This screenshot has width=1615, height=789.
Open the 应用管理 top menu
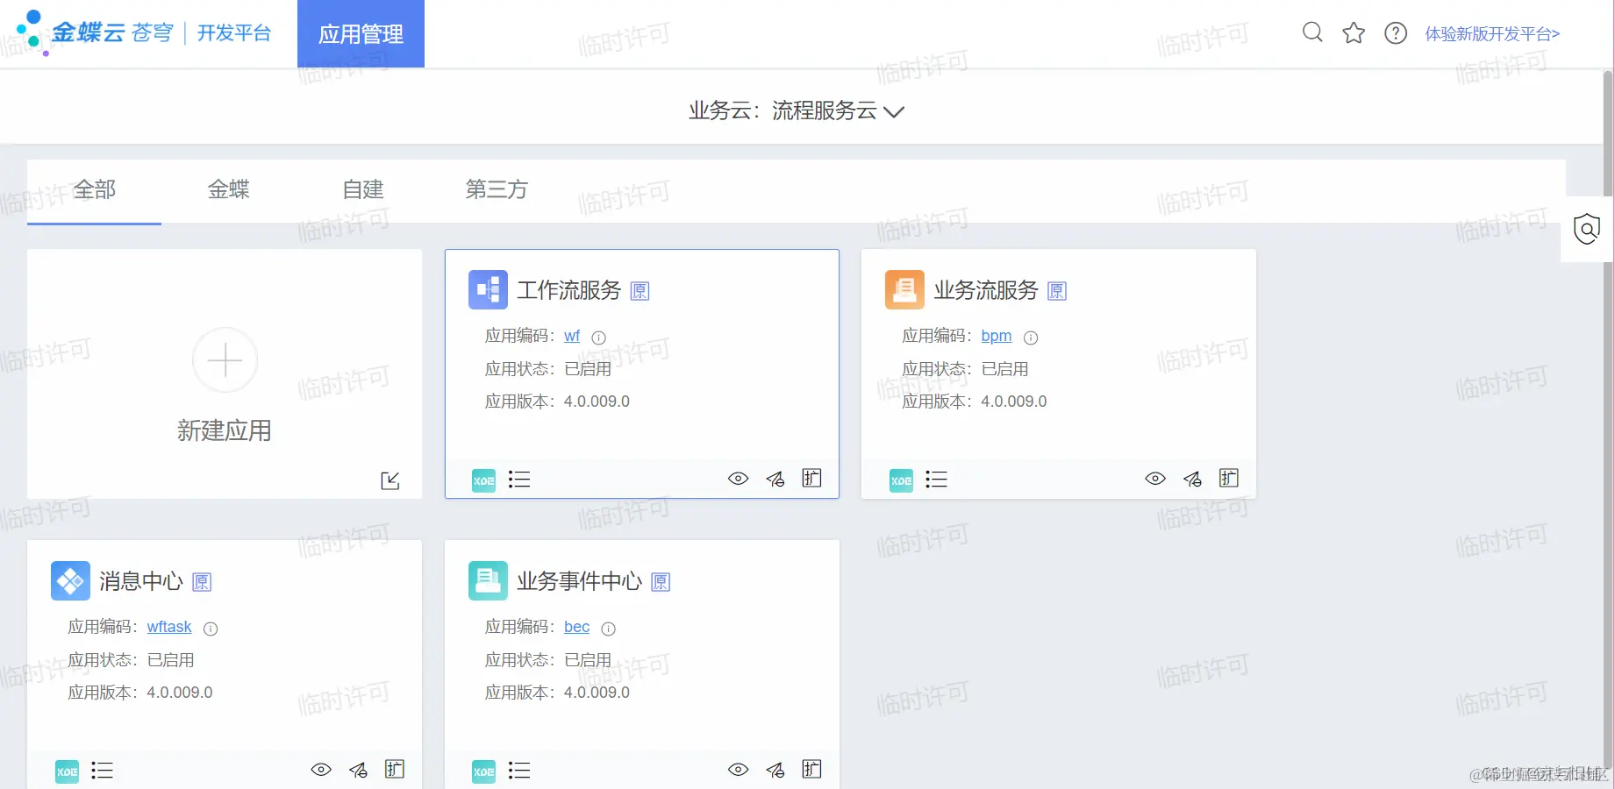[361, 33]
